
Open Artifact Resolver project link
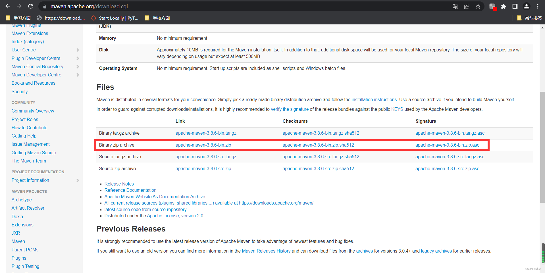(28, 208)
